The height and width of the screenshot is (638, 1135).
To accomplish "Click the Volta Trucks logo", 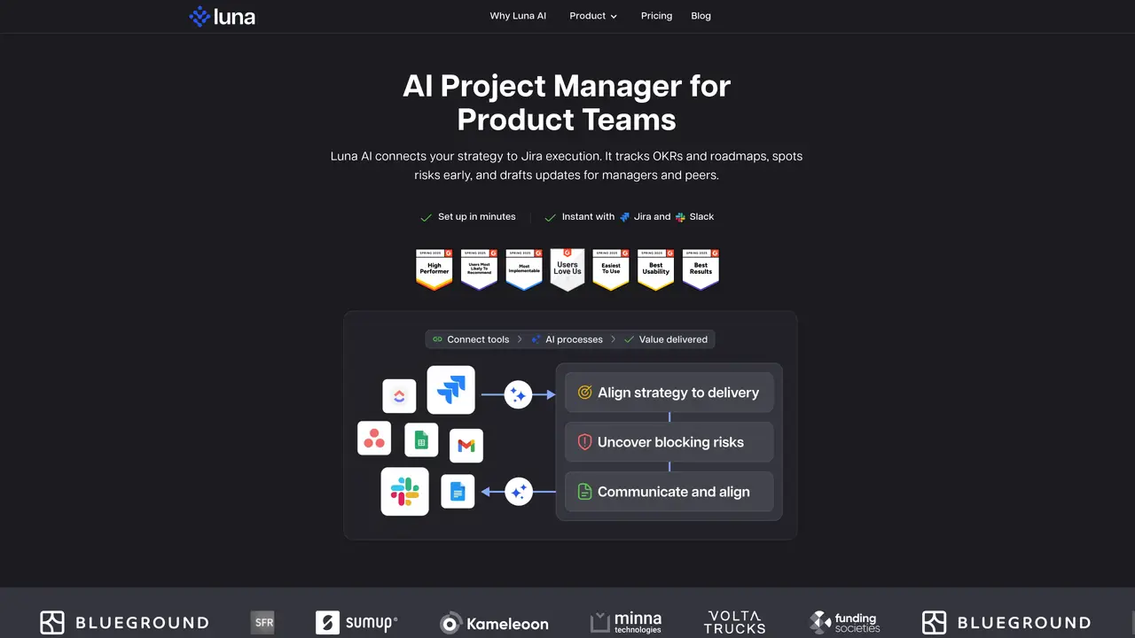I will point(734,623).
